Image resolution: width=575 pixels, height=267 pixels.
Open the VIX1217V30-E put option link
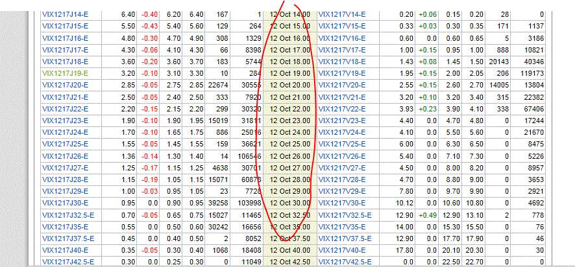[342, 203]
